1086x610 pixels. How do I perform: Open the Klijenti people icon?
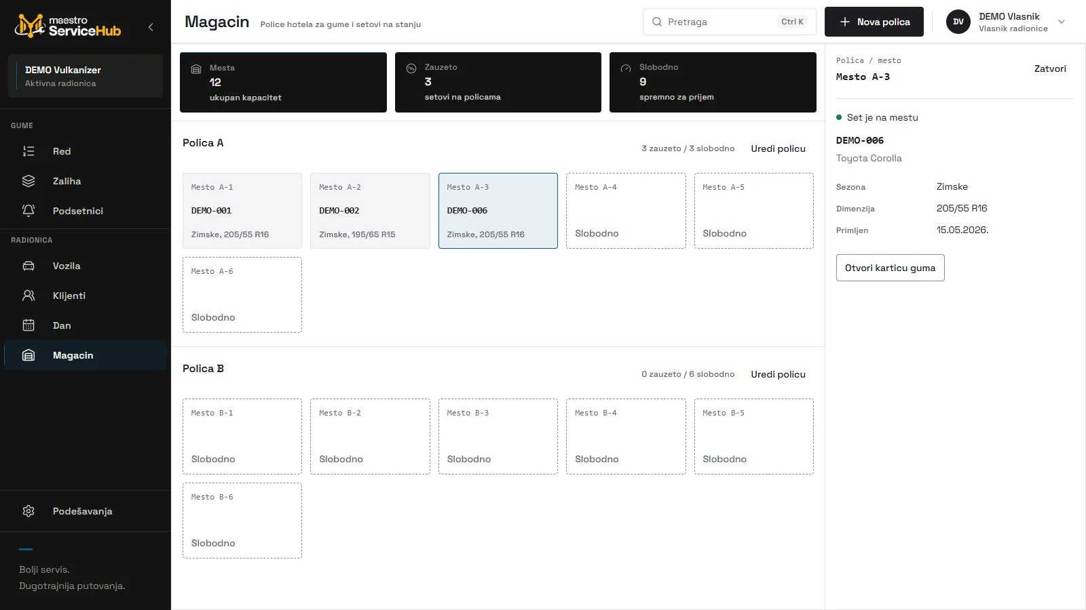29,296
